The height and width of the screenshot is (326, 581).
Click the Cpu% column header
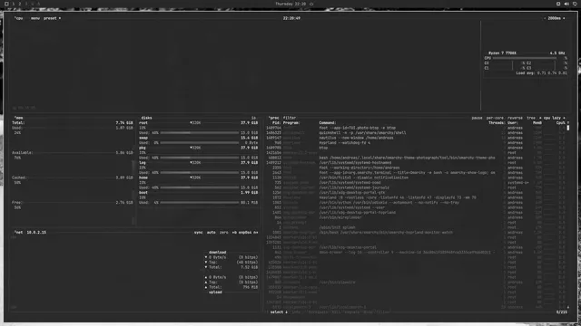(561, 123)
